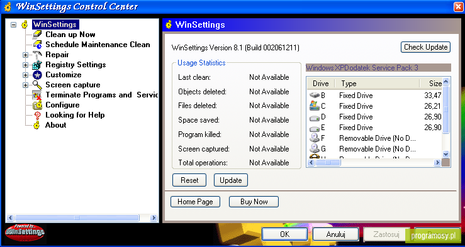
Task: Expand the Screen capture tree node
Action: coord(26,85)
